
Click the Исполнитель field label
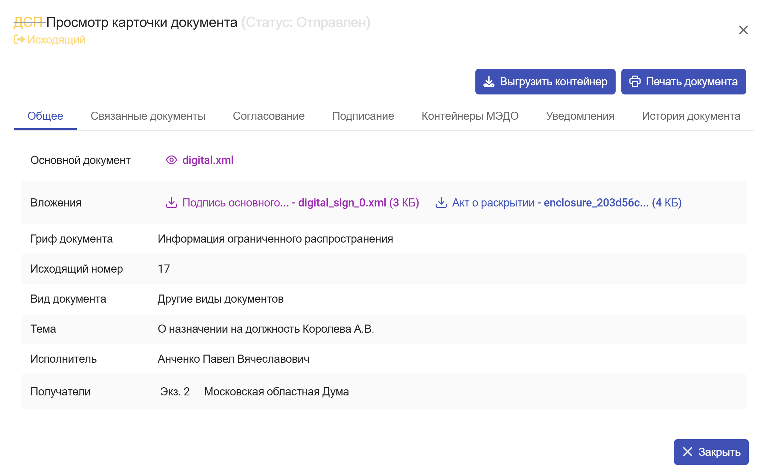tap(63, 359)
